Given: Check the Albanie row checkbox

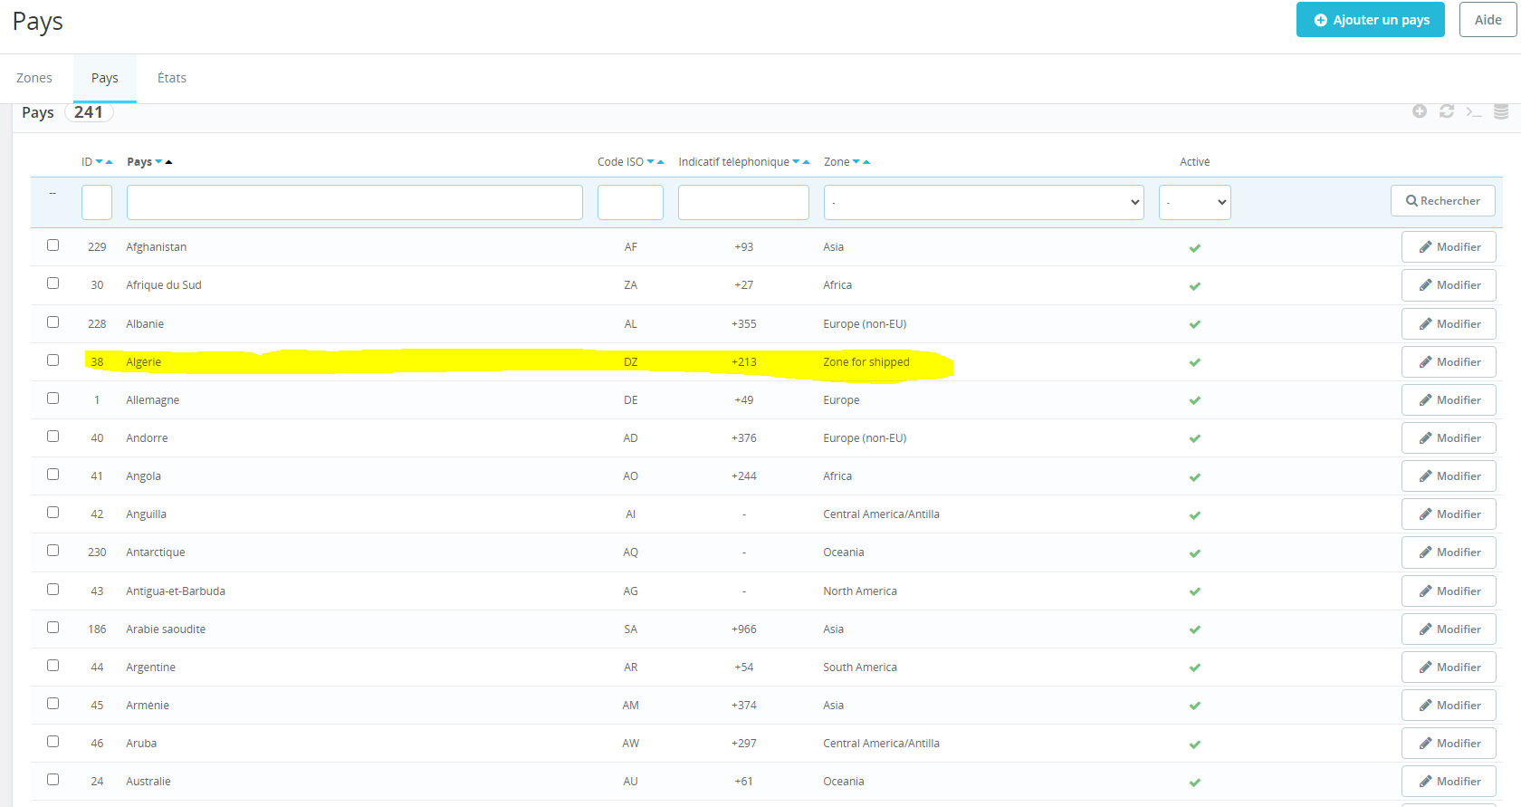Looking at the screenshot, I should pos(53,322).
